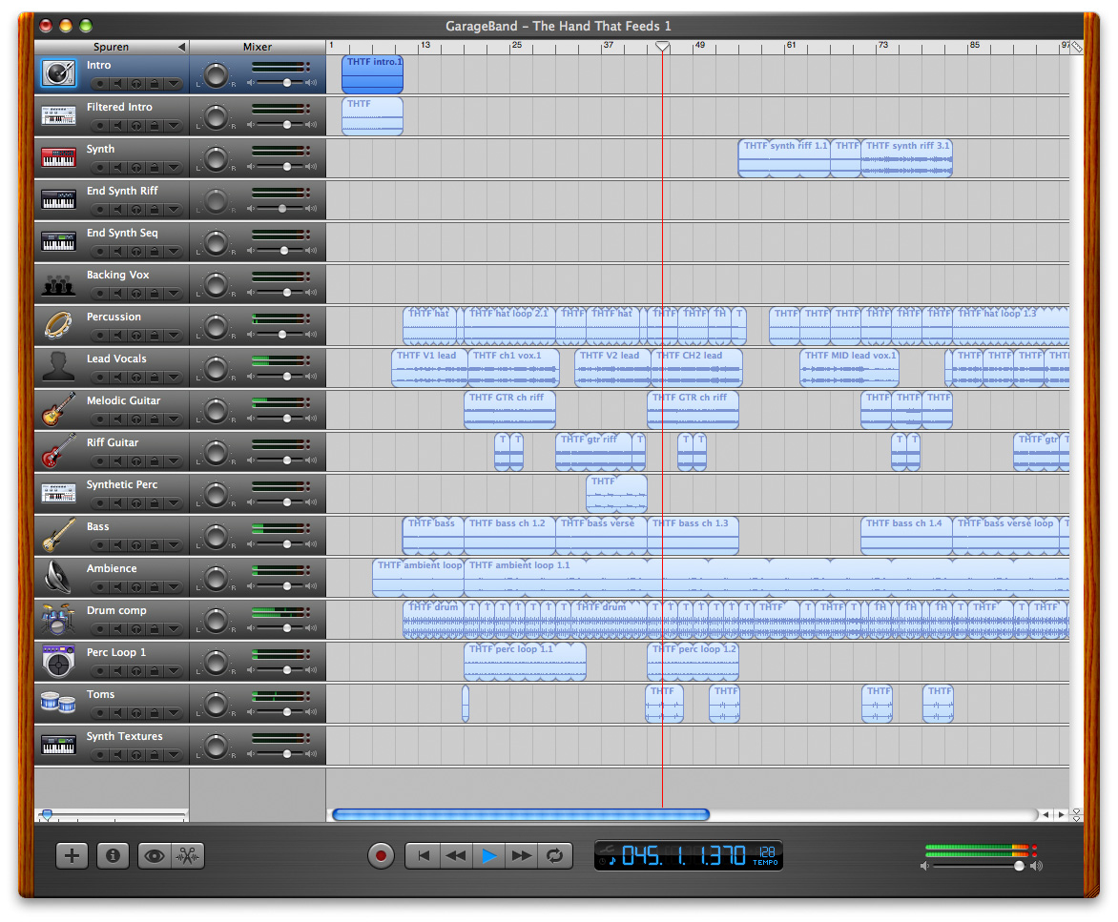Select the End Synth Seq keyboard icon

pyautogui.click(x=58, y=241)
